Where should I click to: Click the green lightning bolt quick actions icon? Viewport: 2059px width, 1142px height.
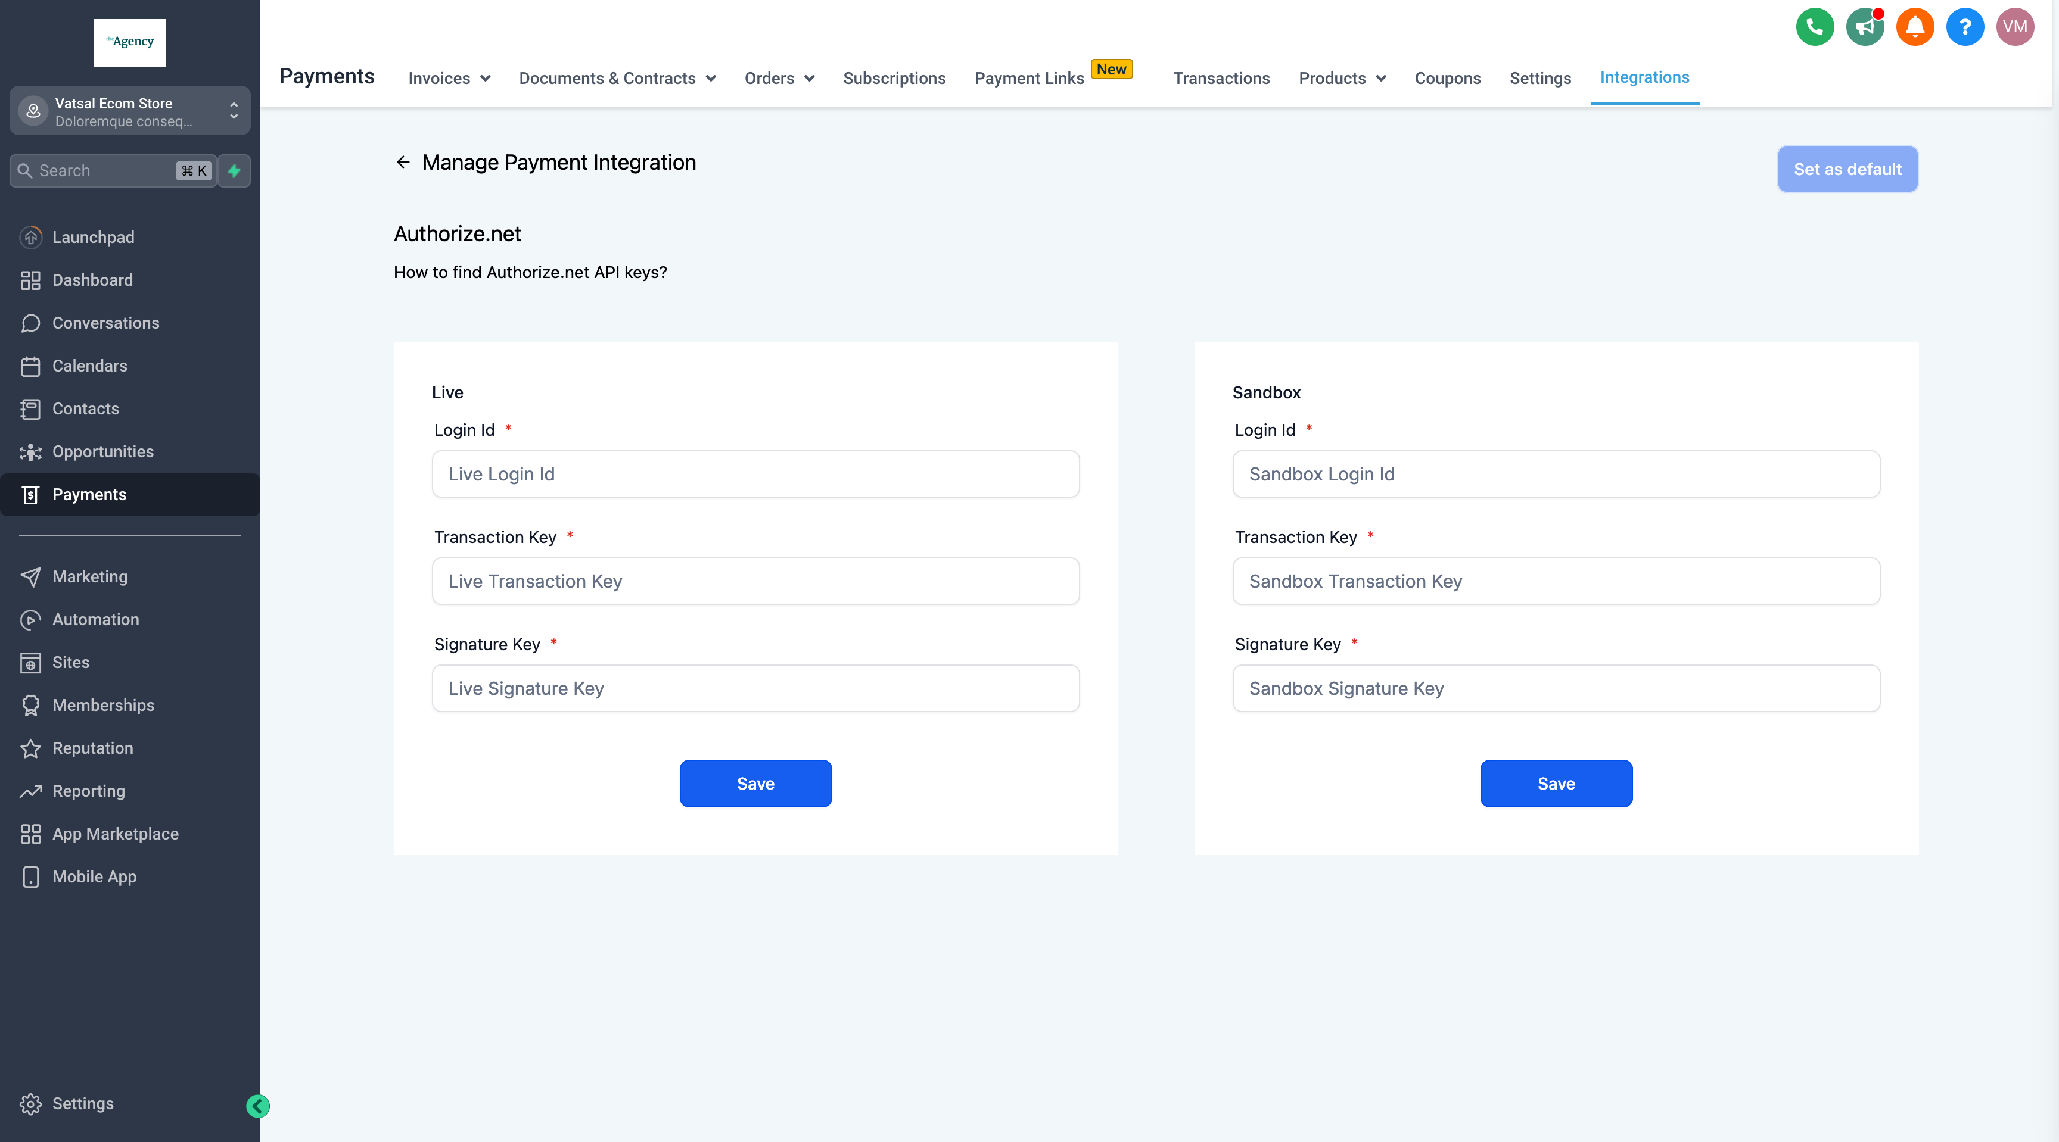pos(234,171)
